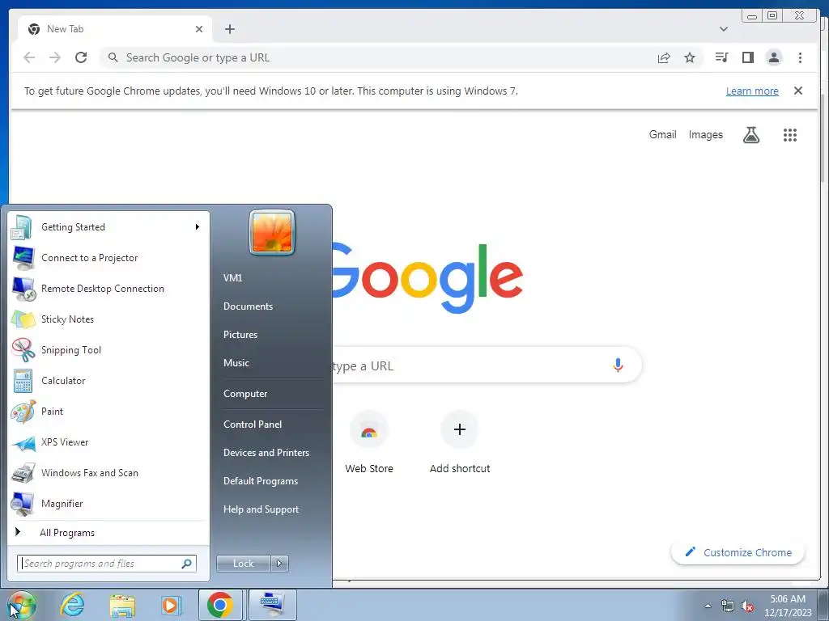Click Learn more link in update notice
The image size is (829, 621).
(752, 91)
